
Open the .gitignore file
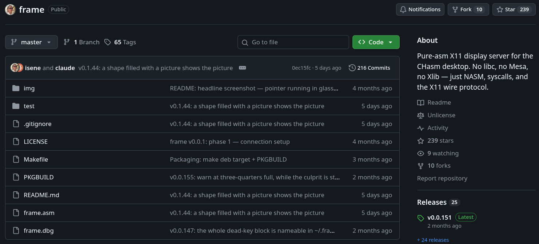[x=37, y=124]
